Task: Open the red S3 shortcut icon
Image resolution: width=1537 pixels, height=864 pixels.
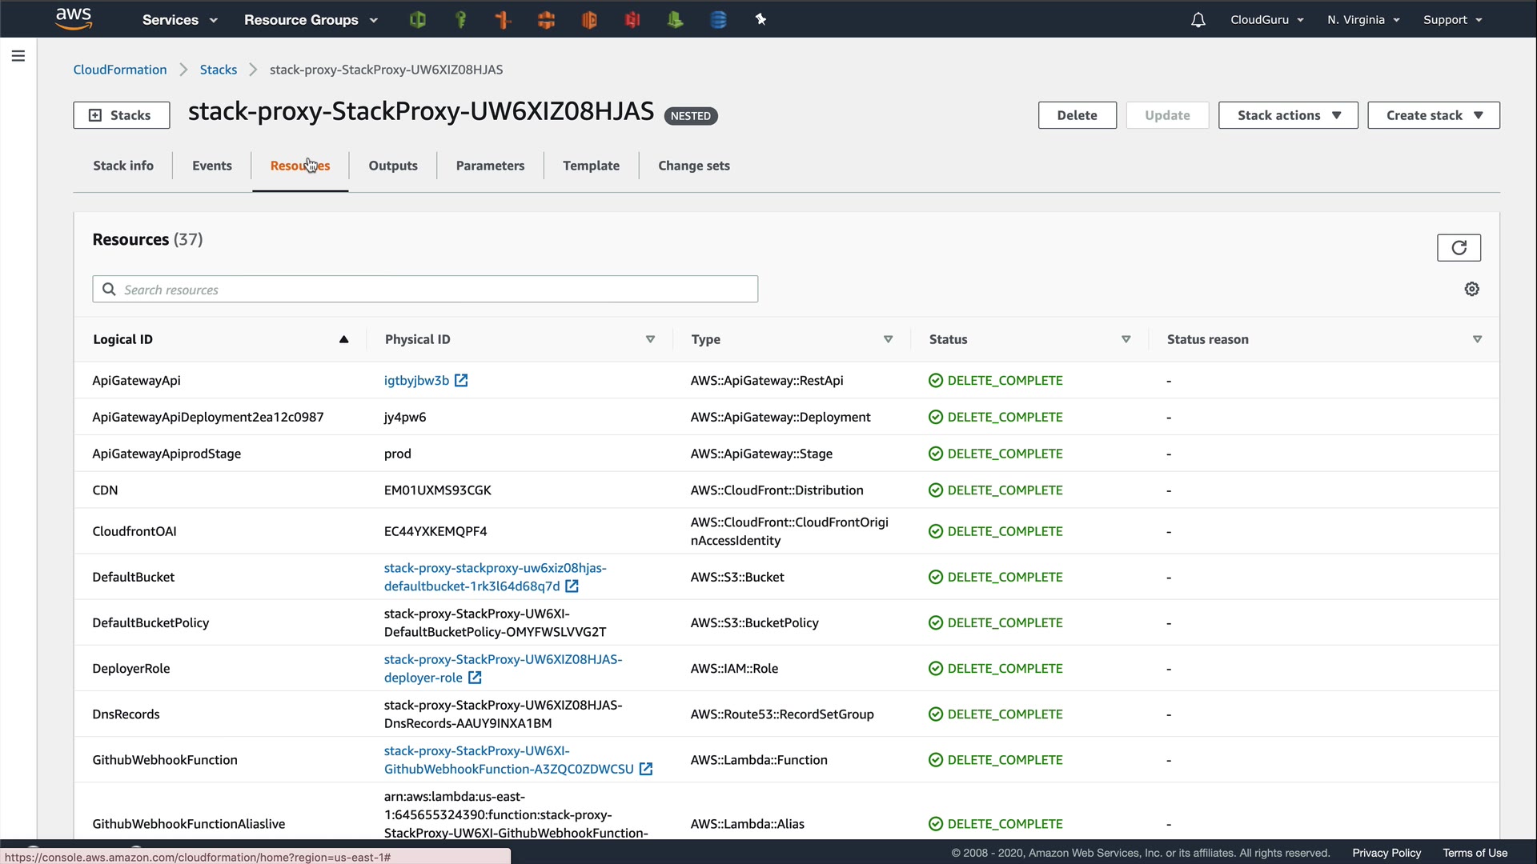Action: pyautogui.click(x=632, y=19)
